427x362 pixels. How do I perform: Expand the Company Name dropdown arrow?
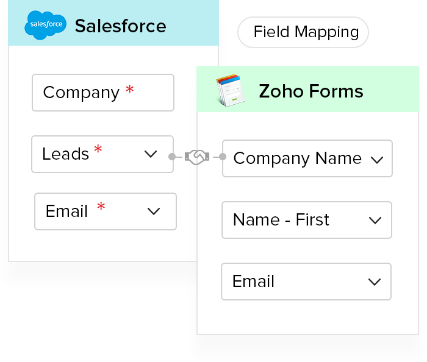pos(377,160)
